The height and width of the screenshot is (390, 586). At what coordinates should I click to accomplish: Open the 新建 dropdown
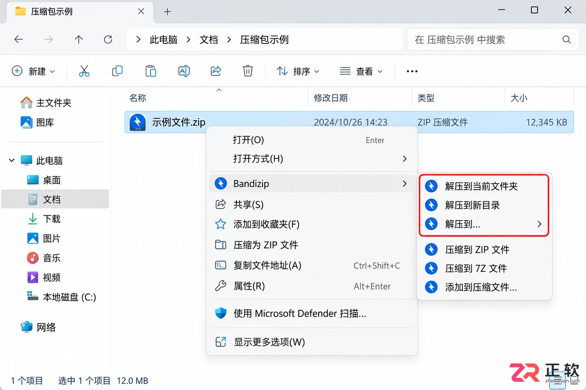(x=33, y=71)
